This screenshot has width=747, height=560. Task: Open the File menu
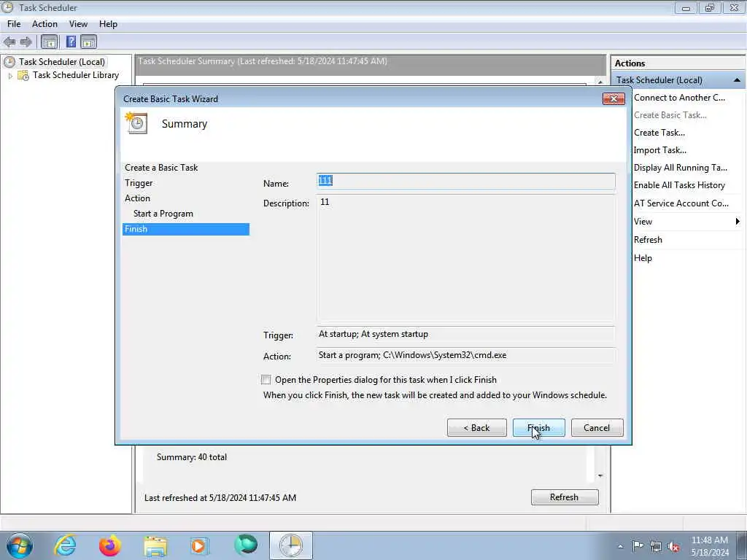pos(14,24)
